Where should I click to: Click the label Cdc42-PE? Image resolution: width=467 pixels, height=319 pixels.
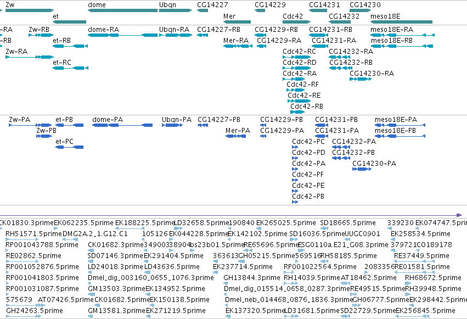308,185
